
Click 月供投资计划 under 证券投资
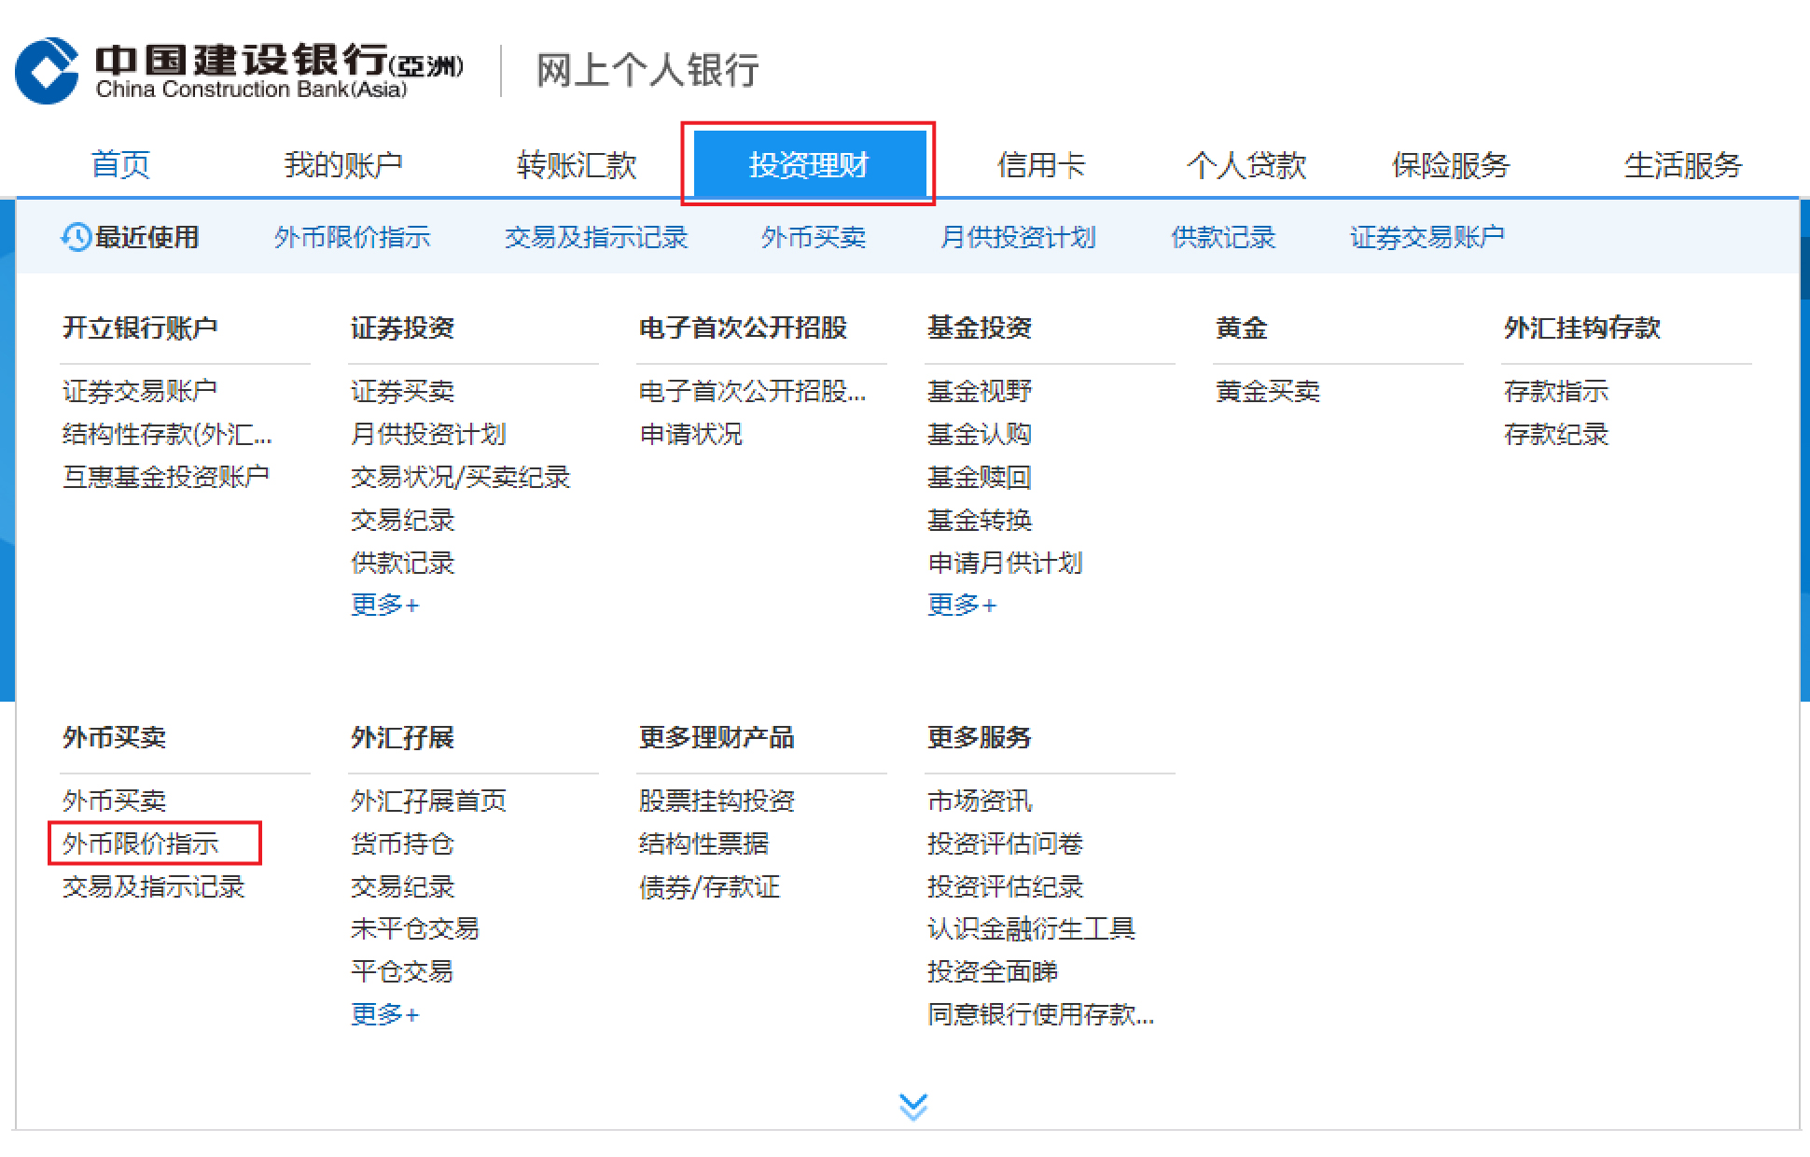[x=429, y=434]
